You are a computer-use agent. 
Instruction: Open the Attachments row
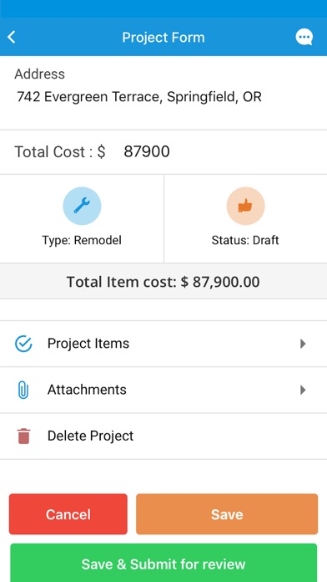163,390
